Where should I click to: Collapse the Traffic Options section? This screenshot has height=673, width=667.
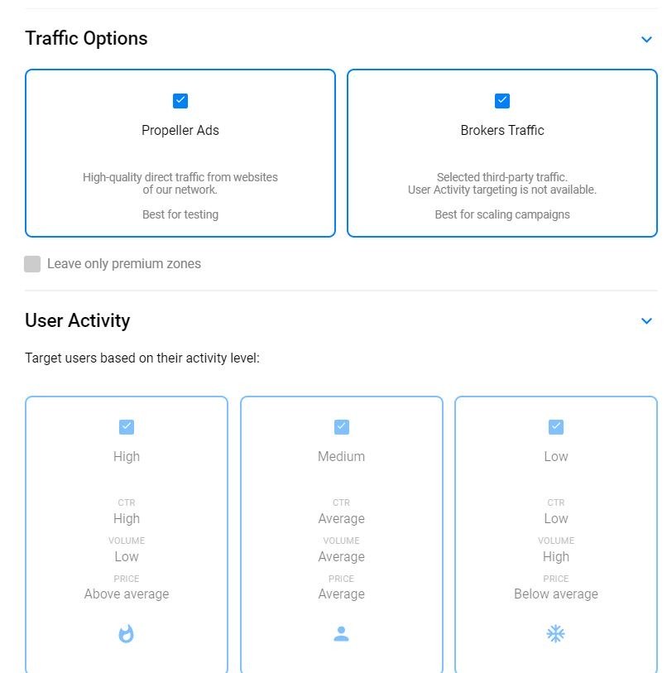coord(646,39)
